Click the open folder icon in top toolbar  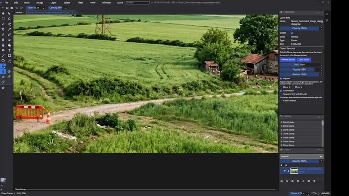(7, 8)
